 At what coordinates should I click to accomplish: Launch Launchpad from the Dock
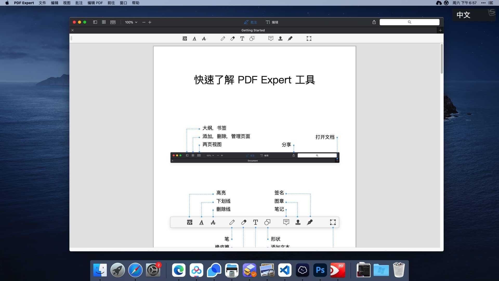click(x=118, y=270)
